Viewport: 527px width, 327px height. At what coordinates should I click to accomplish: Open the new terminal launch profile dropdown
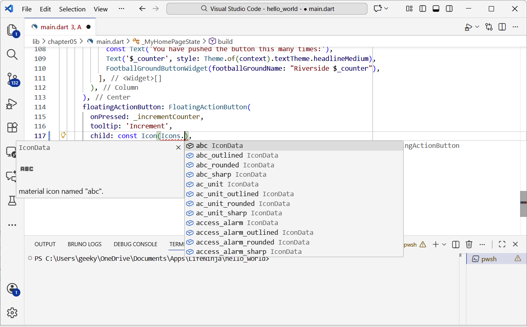444,244
